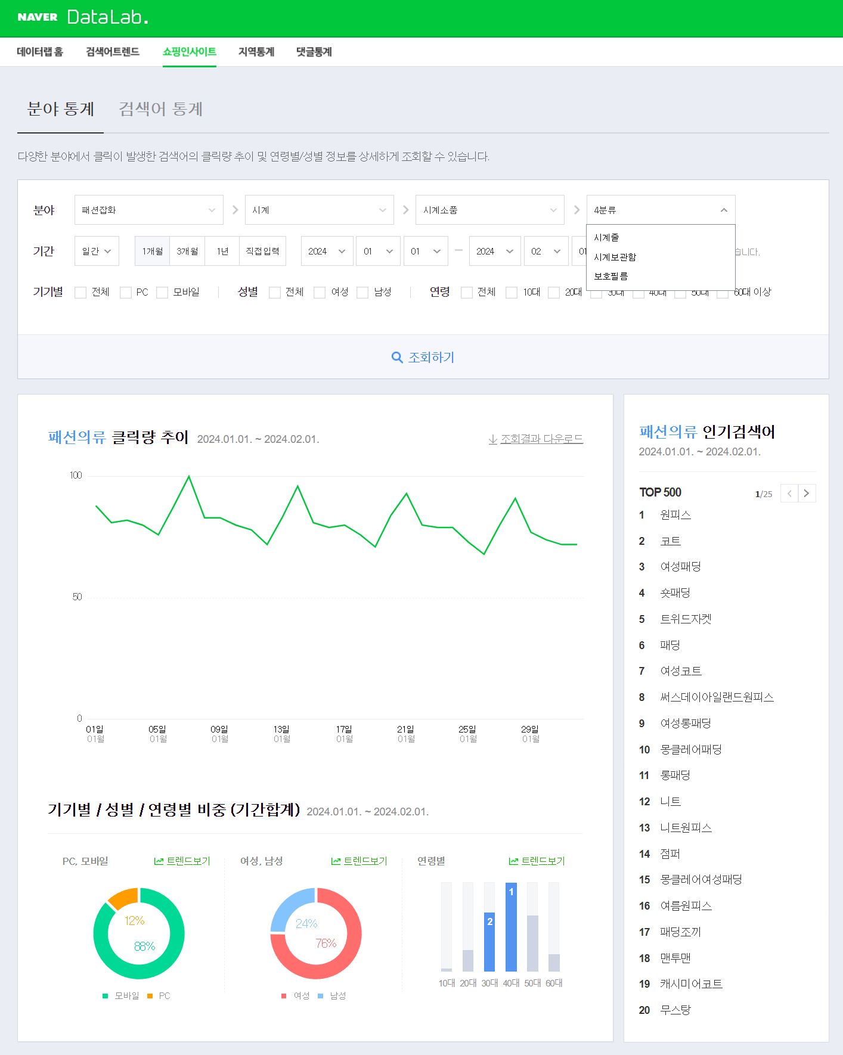This screenshot has width=843, height=1055.
Task: Check the 기기별 전체 checkbox
Action: point(80,292)
